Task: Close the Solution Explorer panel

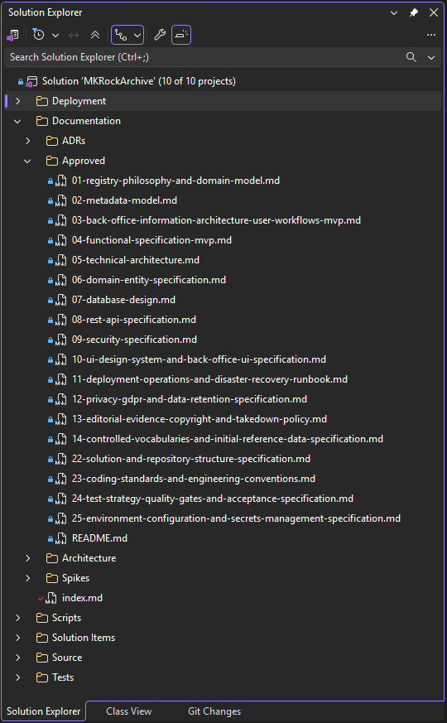Action: [x=434, y=13]
